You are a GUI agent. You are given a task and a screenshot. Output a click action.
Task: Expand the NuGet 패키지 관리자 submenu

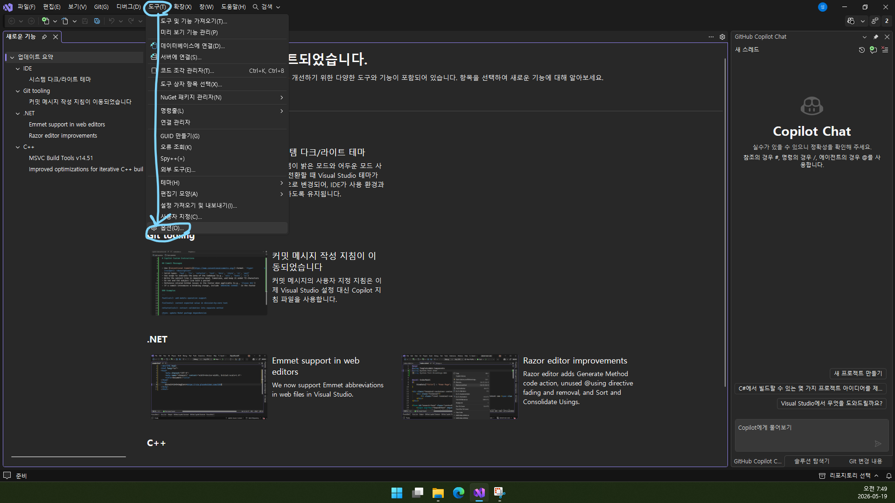[x=282, y=98]
